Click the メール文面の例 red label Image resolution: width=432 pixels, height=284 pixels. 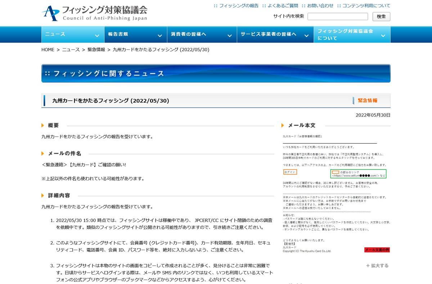click(x=377, y=250)
